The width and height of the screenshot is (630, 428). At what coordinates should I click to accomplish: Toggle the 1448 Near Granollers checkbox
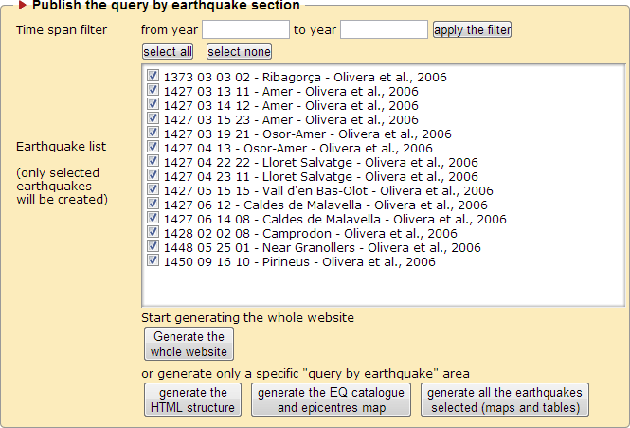[154, 247]
